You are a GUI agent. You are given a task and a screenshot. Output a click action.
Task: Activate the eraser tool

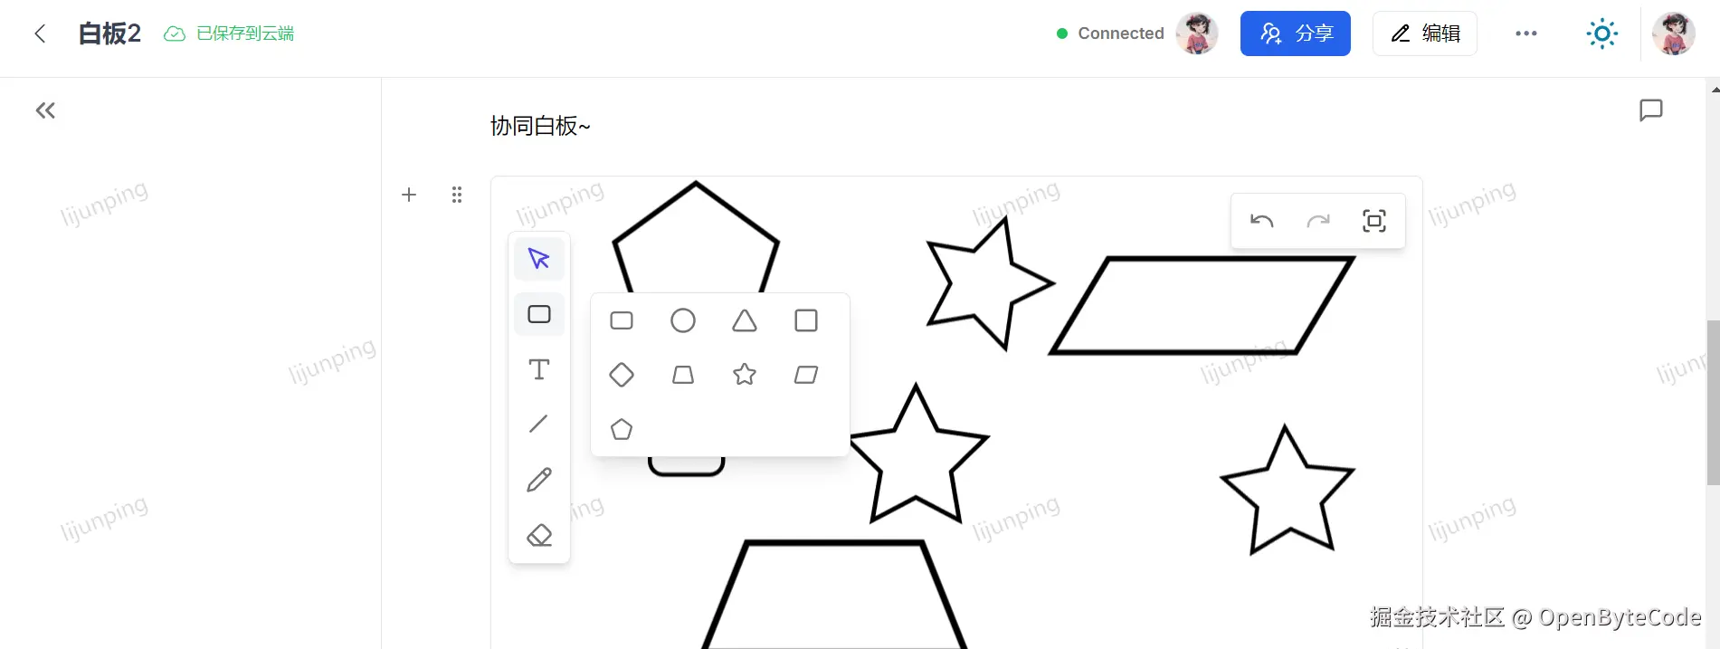click(x=539, y=535)
